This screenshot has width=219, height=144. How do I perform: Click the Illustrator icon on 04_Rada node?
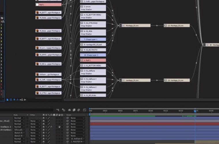[37, 18]
